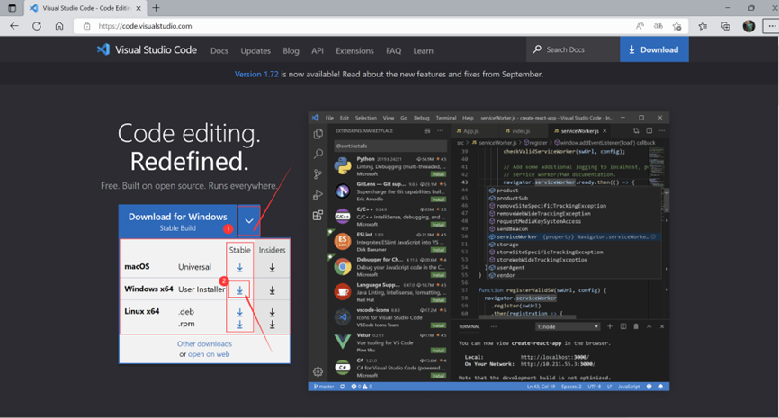779x418 pixels.
Task: Open the '1: node' terminal dropdown in hero screenshot
Action: [568, 326]
